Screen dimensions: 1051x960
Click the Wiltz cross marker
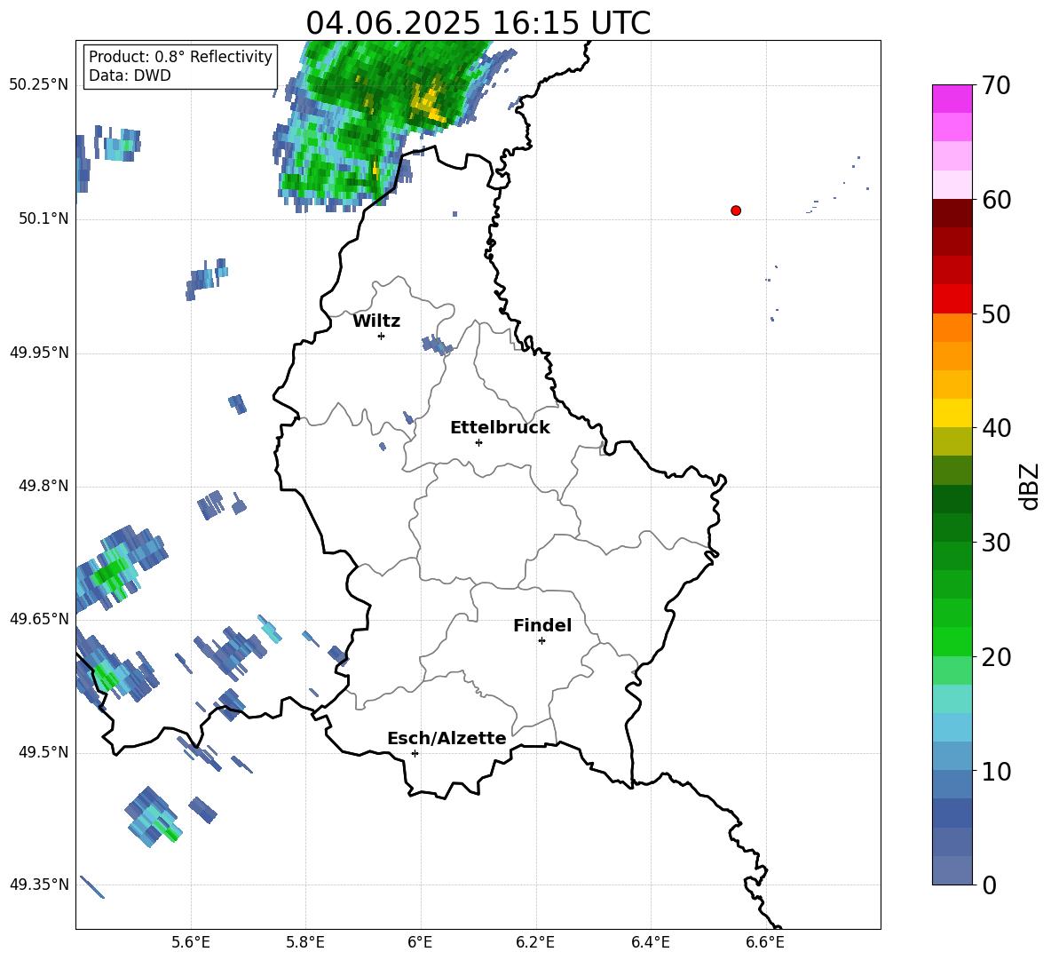[x=382, y=336]
